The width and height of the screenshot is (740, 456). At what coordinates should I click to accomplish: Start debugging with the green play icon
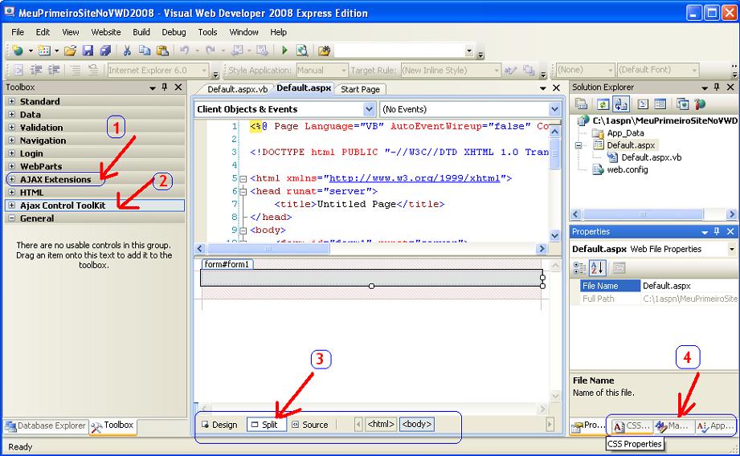pyautogui.click(x=284, y=51)
